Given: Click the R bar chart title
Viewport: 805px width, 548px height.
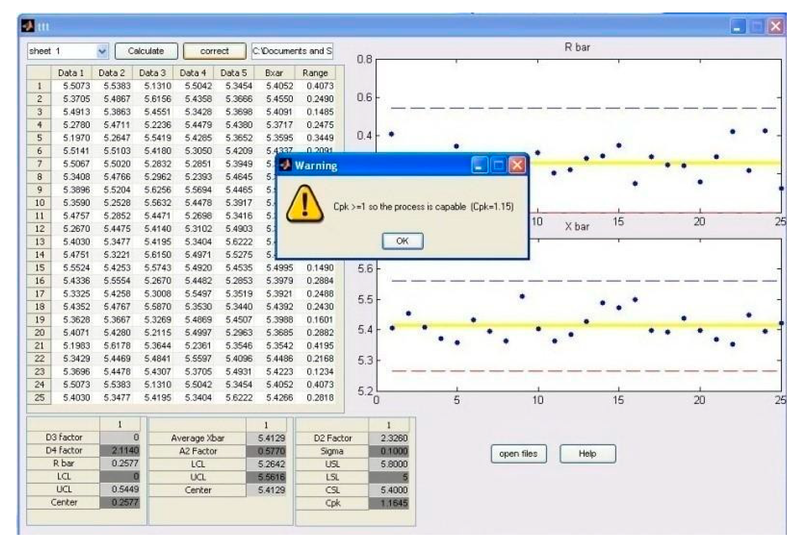Looking at the screenshot, I should [x=577, y=47].
